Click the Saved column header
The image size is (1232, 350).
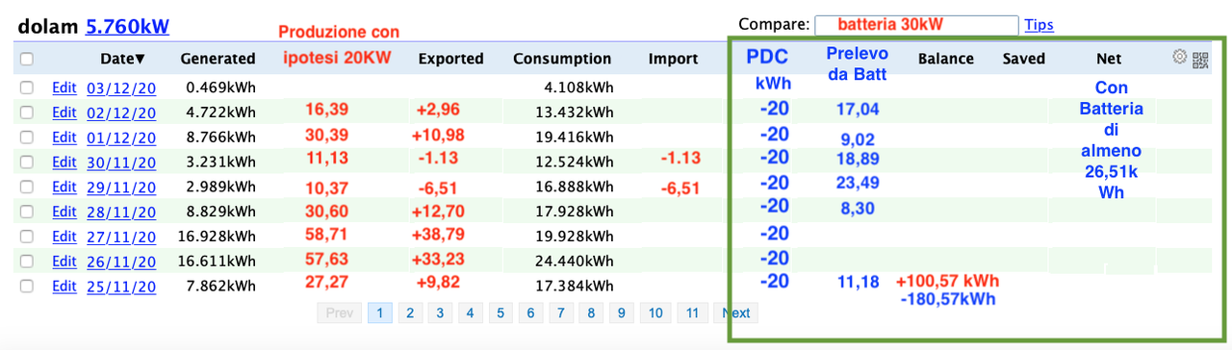(x=1023, y=59)
